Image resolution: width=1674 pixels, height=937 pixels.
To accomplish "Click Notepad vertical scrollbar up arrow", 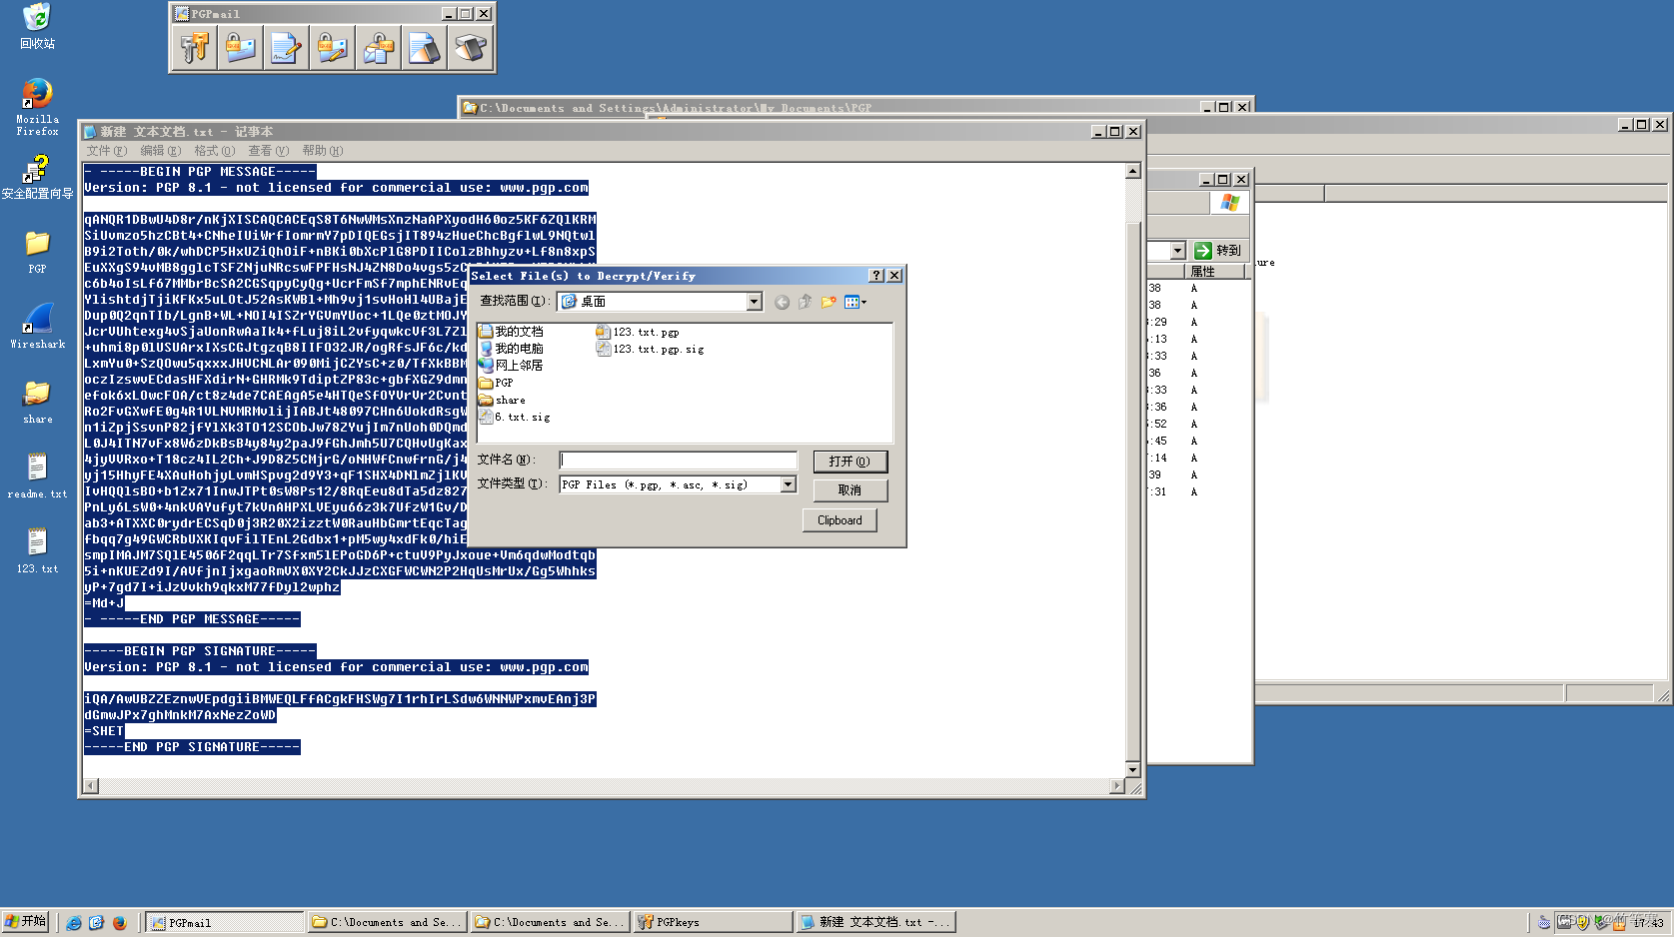I will 1132,171.
